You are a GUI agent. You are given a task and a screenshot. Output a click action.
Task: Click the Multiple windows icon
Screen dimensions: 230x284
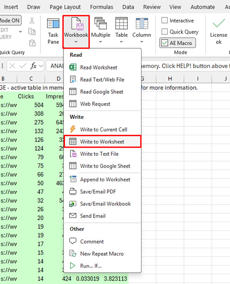pyautogui.click(x=101, y=23)
